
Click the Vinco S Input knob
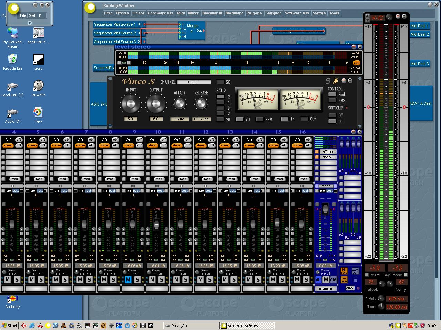pos(131,103)
